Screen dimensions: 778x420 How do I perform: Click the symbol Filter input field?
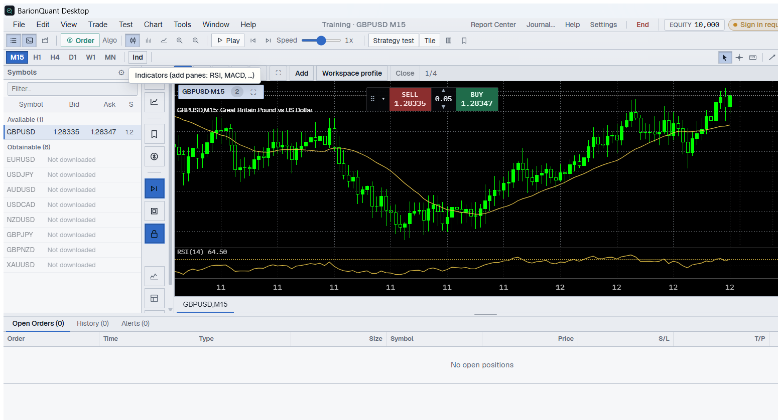coord(72,89)
